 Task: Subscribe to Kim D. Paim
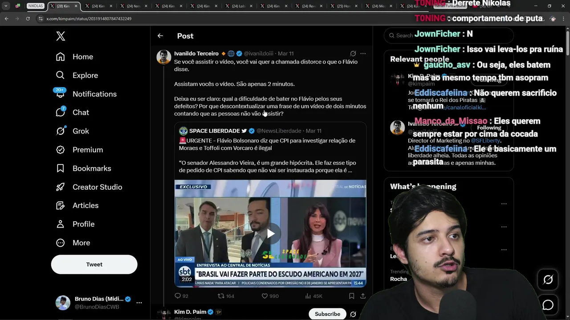pos(327,314)
